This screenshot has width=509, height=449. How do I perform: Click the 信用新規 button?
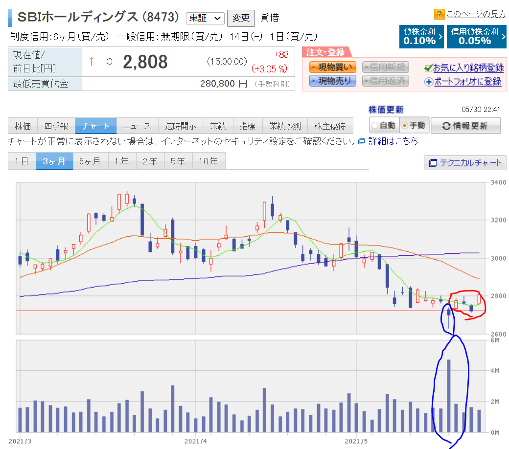tap(385, 67)
